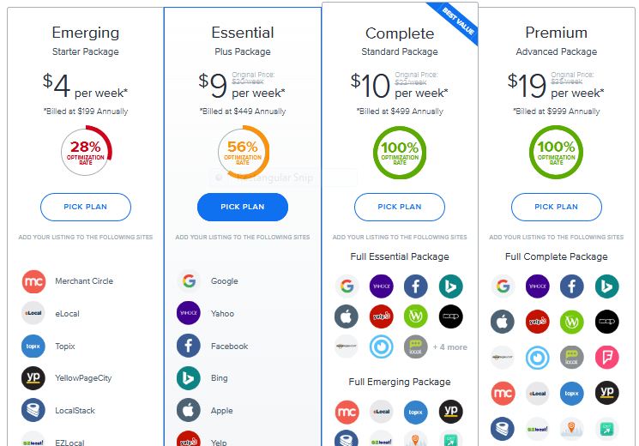Click the Best Value ribbon on Complete

point(457,21)
